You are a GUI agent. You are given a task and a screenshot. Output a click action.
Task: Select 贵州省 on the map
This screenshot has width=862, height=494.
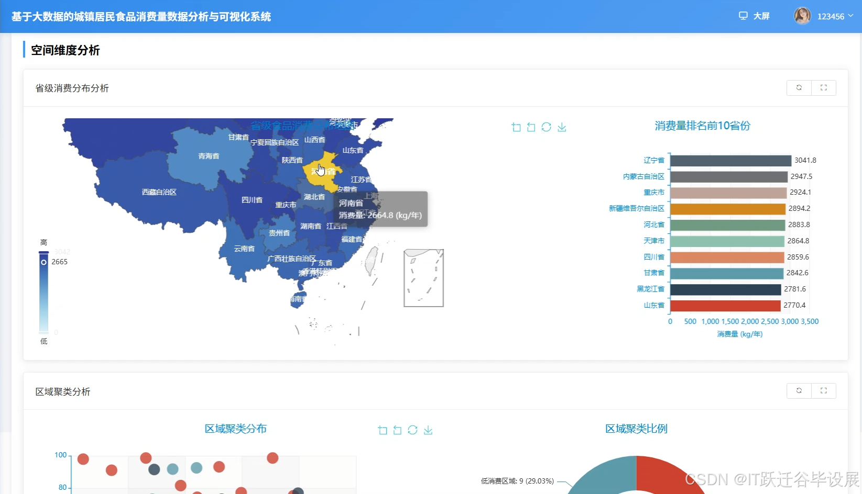click(279, 233)
